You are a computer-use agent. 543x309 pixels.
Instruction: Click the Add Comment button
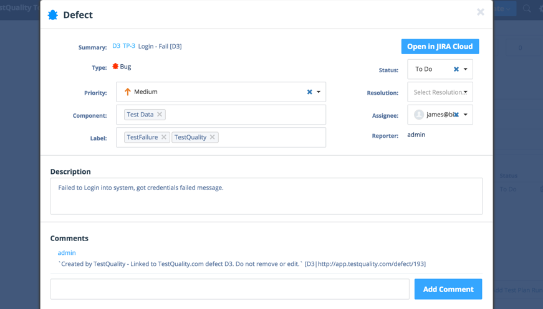tap(448, 289)
